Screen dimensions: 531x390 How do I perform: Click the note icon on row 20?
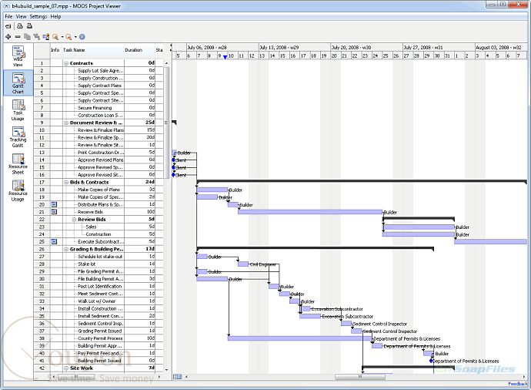(x=54, y=204)
